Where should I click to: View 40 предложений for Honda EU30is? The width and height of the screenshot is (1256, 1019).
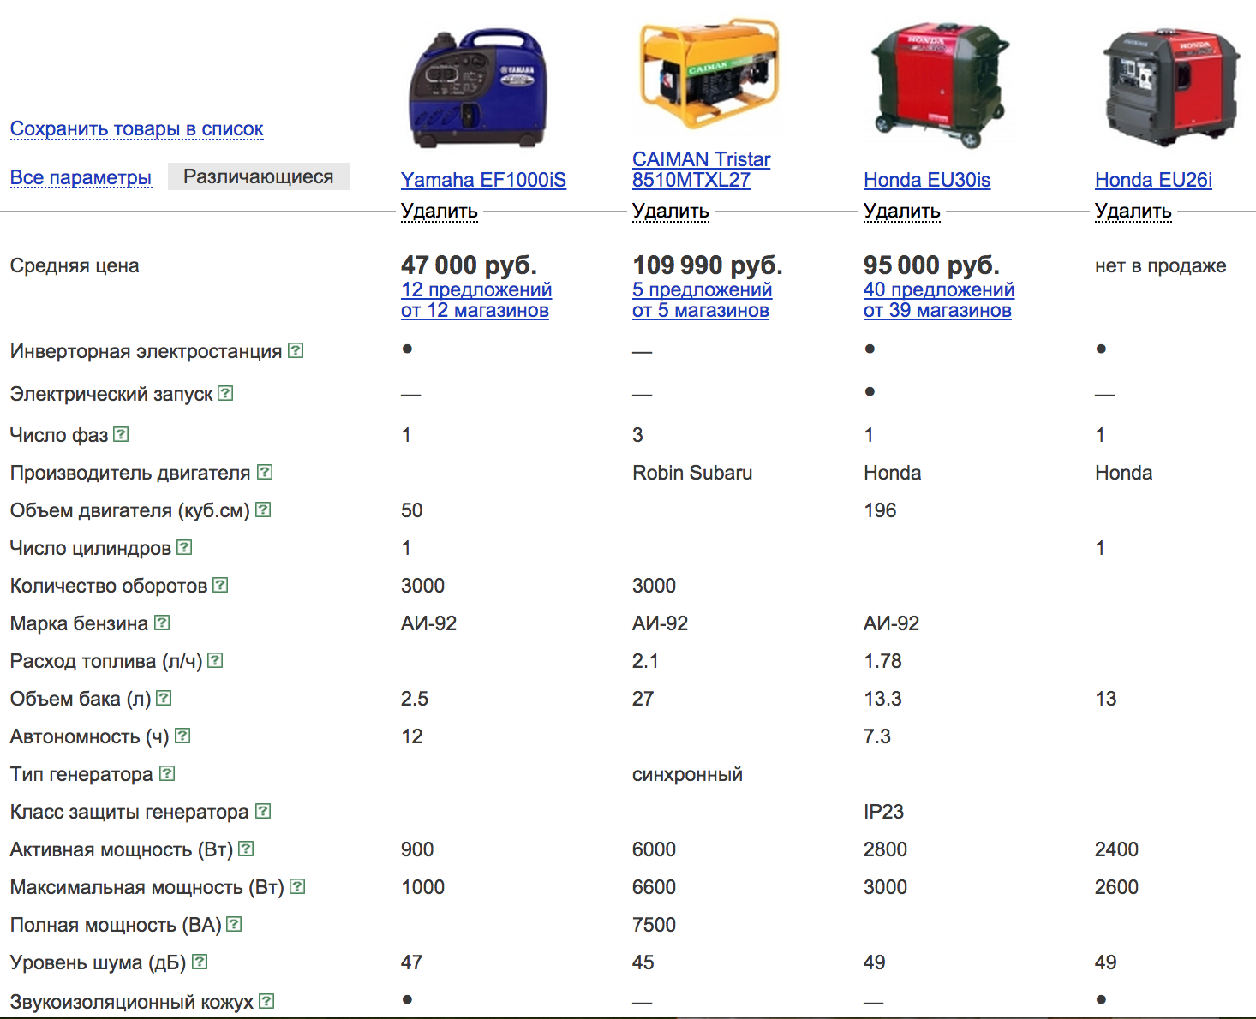pos(938,290)
